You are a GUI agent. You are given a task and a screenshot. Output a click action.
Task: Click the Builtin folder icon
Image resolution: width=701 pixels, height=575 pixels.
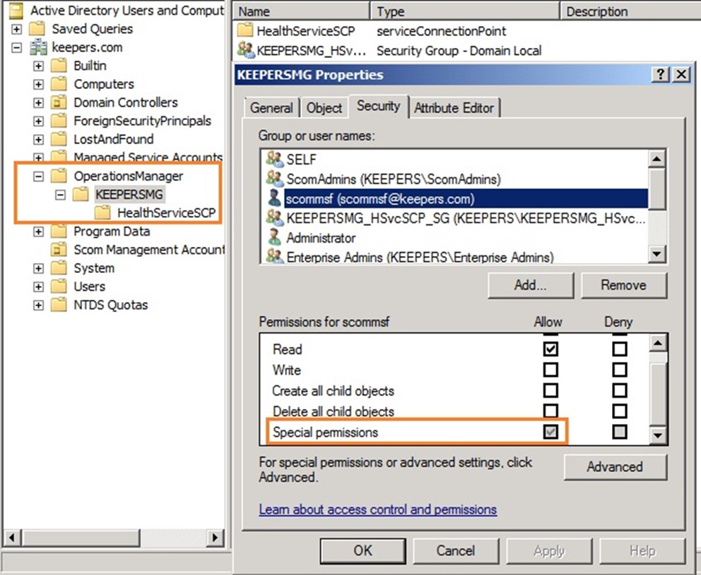[x=59, y=66]
